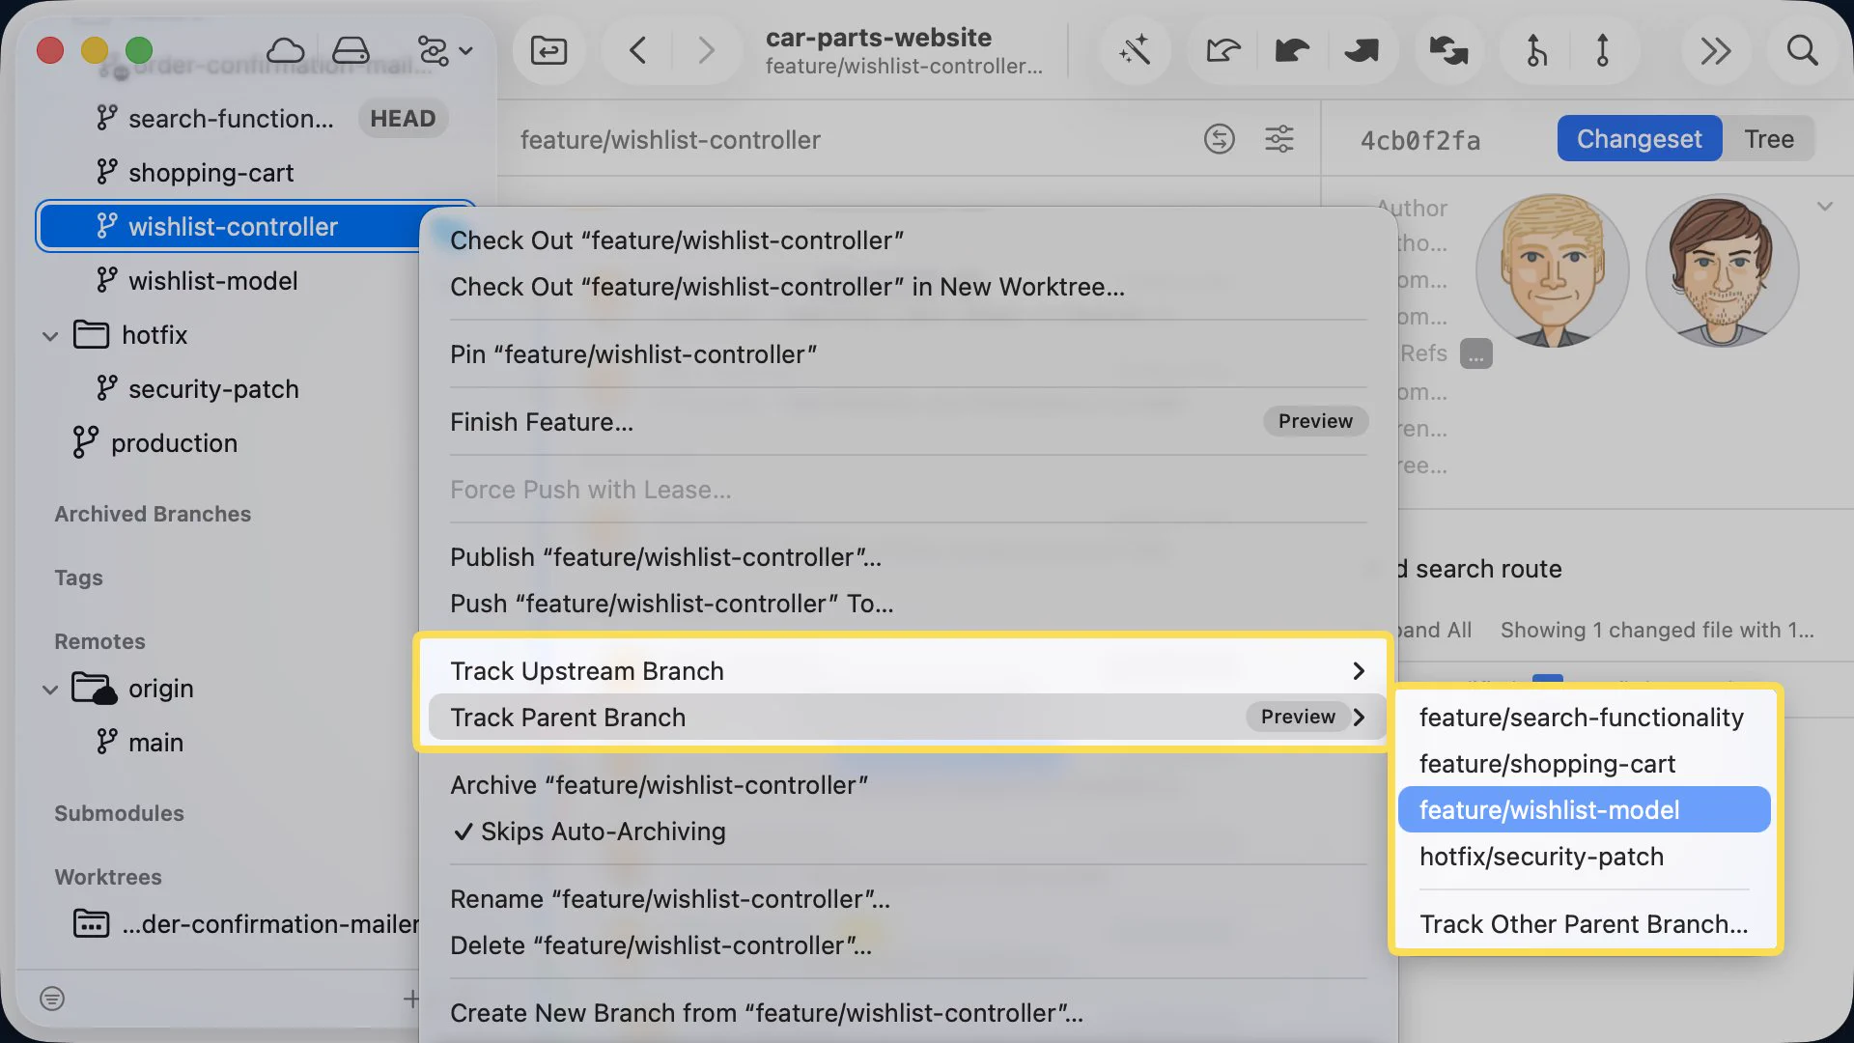1854x1043 pixels.
Task: Open the commit list options sliders icon
Action: pos(1279,139)
